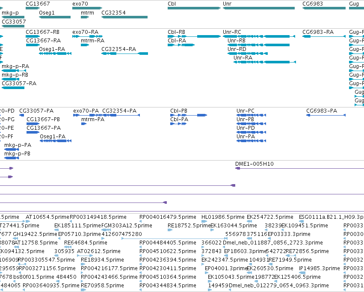364x292 pixels.
Task: Select the Unr-PA protein feature
Action: click(251, 141)
